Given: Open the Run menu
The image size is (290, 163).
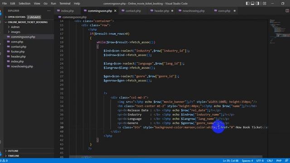Looking at the screenshot, I should 53,4.
